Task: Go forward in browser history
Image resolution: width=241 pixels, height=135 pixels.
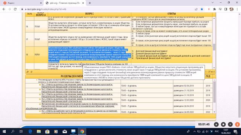Action: tap(9, 9)
